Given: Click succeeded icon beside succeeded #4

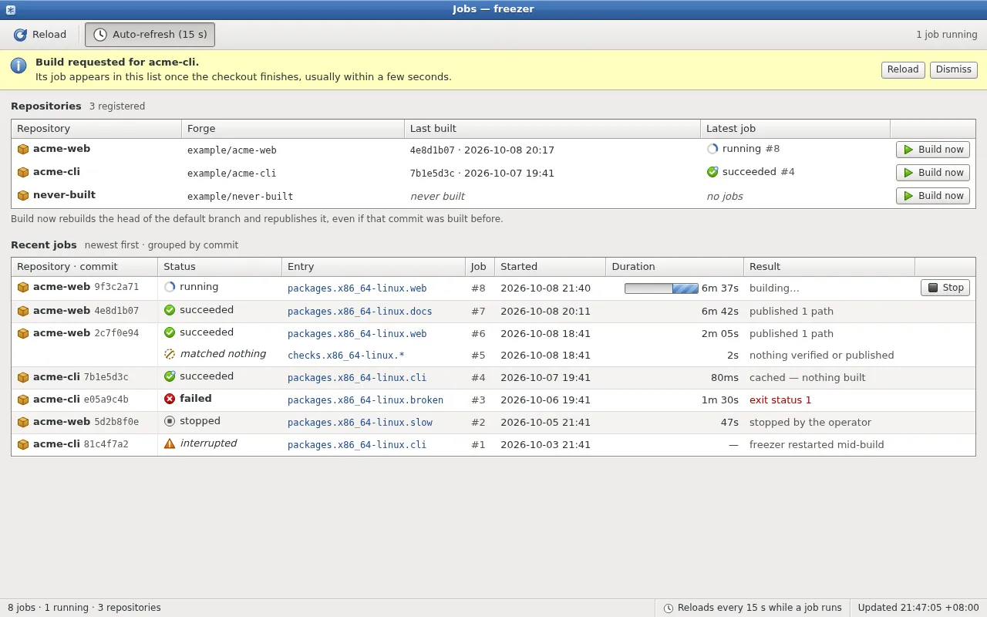Looking at the screenshot, I should pyautogui.click(x=712, y=172).
